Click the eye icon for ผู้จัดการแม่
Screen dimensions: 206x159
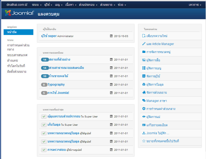point(144,117)
